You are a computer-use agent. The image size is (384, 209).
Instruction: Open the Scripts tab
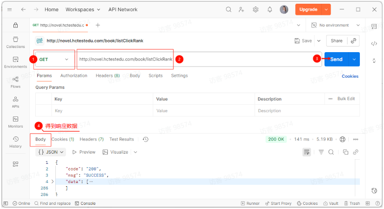[x=156, y=75]
